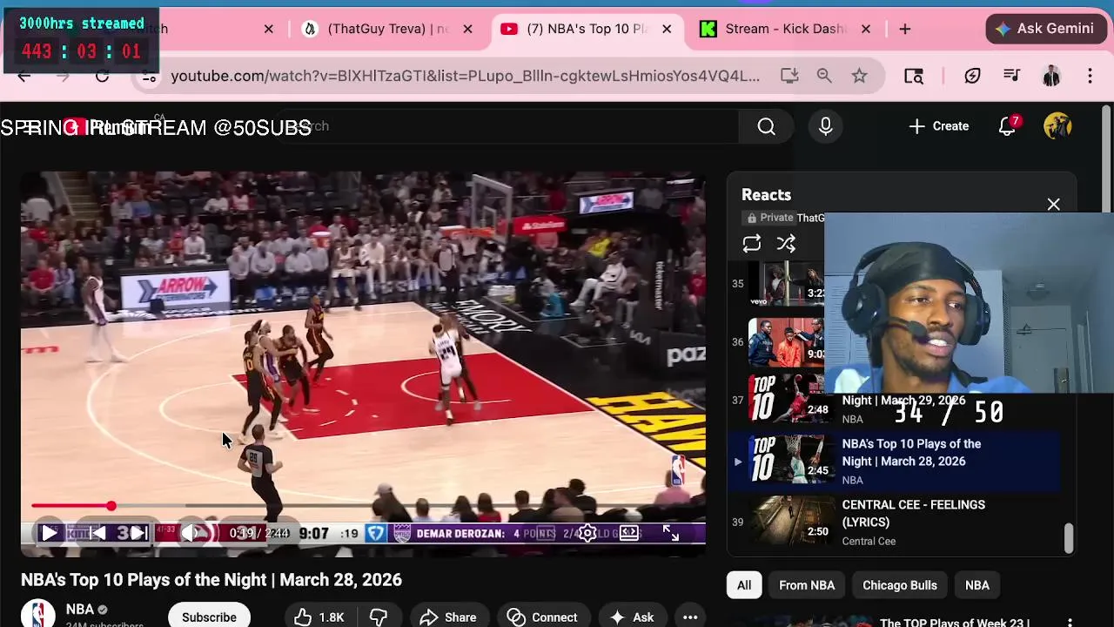
Task: Reload the page
Action: [102, 77]
